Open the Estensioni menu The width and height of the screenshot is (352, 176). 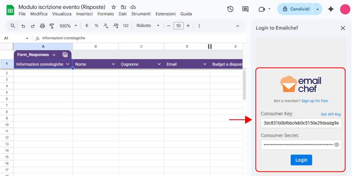pyautogui.click(x=165, y=14)
